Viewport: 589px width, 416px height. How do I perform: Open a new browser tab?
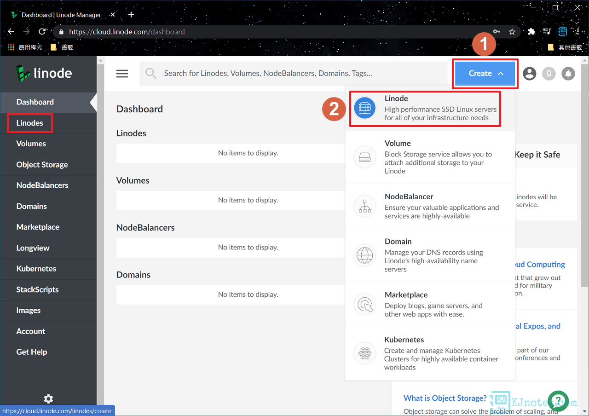pos(131,15)
